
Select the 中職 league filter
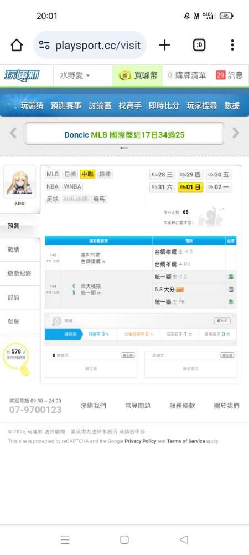(87, 174)
